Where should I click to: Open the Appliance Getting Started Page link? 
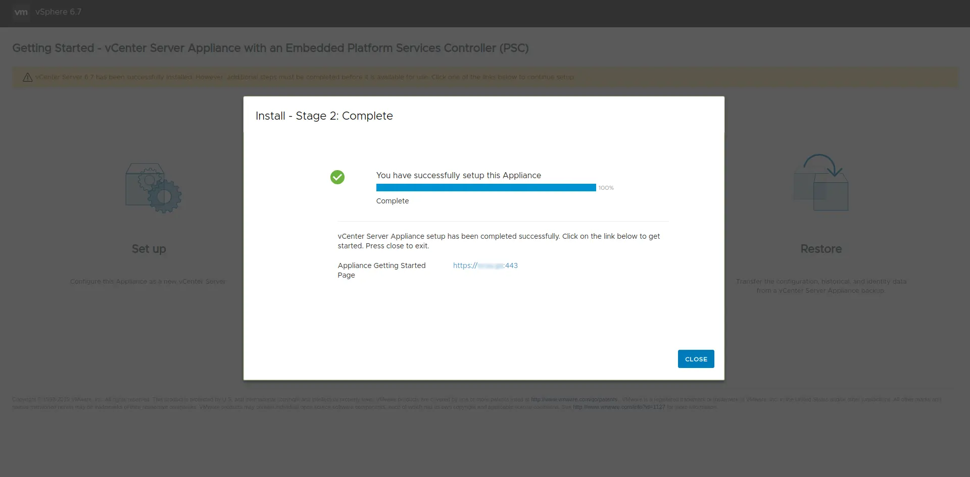tap(485, 266)
